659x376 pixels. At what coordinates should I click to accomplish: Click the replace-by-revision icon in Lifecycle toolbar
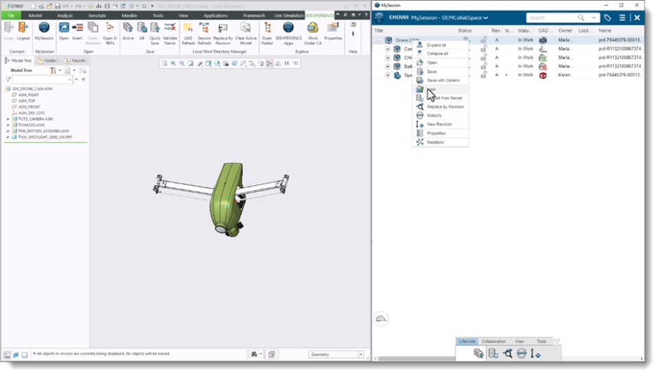(507, 353)
